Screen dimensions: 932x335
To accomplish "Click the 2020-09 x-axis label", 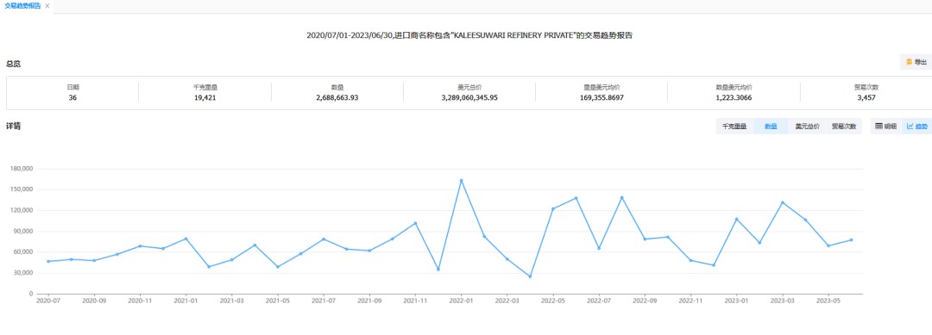I will (x=94, y=301).
